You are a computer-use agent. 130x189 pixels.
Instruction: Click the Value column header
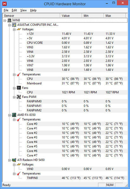(x=71, y=16)
